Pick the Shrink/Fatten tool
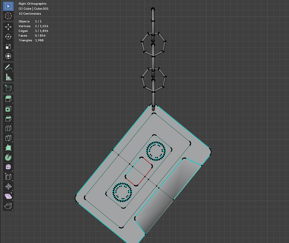This screenshot has width=289, height=243. pyautogui.click(x=8, y=186)
